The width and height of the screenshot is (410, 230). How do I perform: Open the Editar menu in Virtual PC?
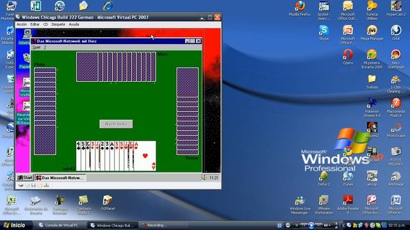click(35, 24)
